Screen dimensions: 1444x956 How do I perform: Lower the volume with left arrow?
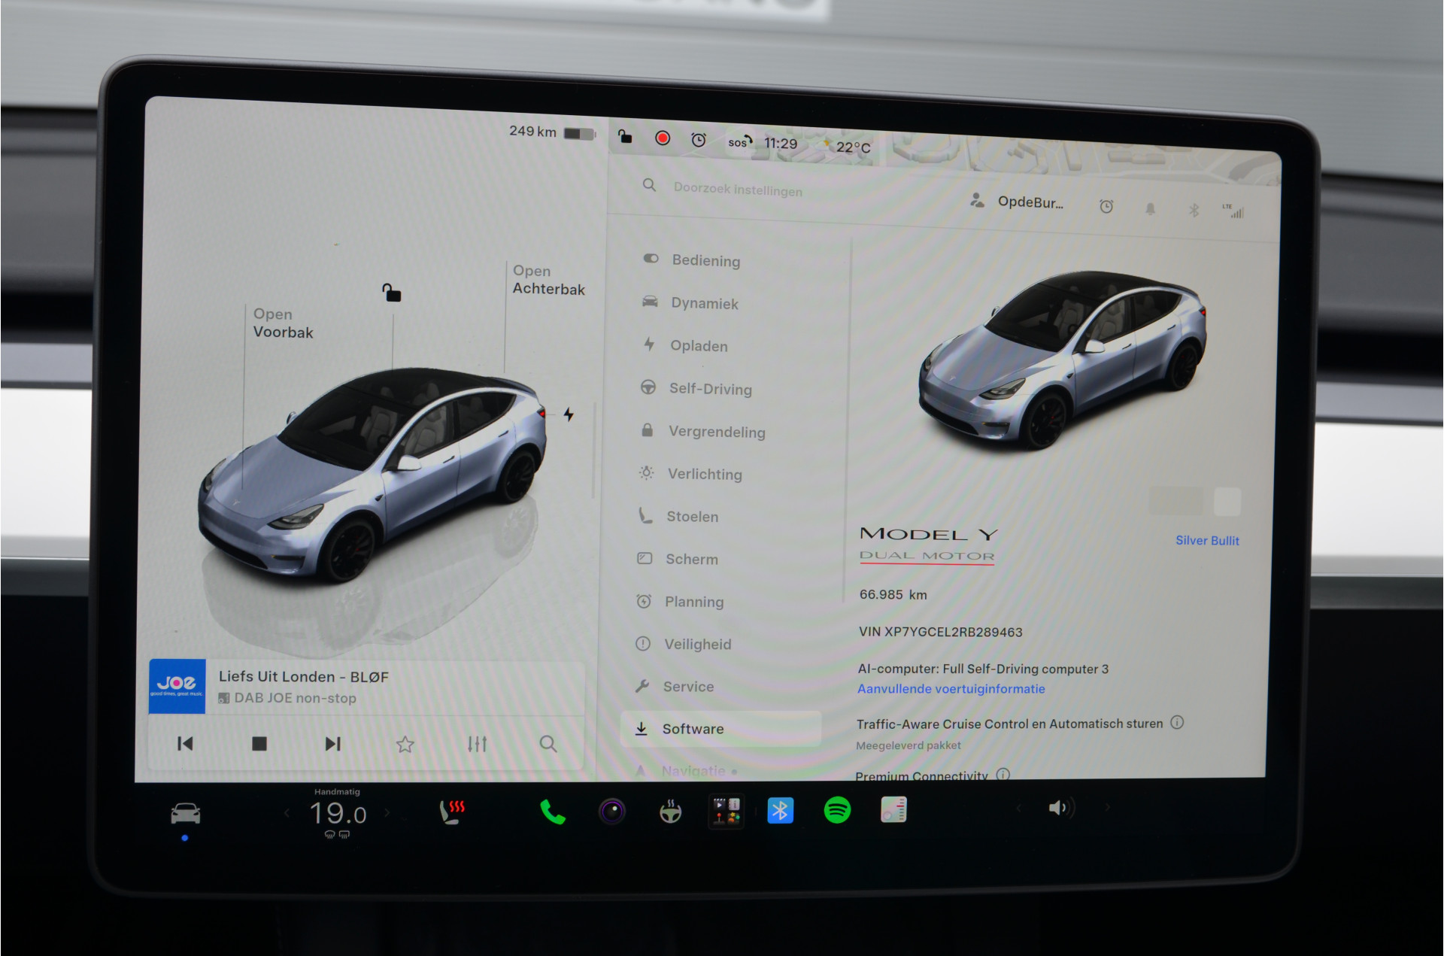pyautogui.click(x=1018, y=809)
